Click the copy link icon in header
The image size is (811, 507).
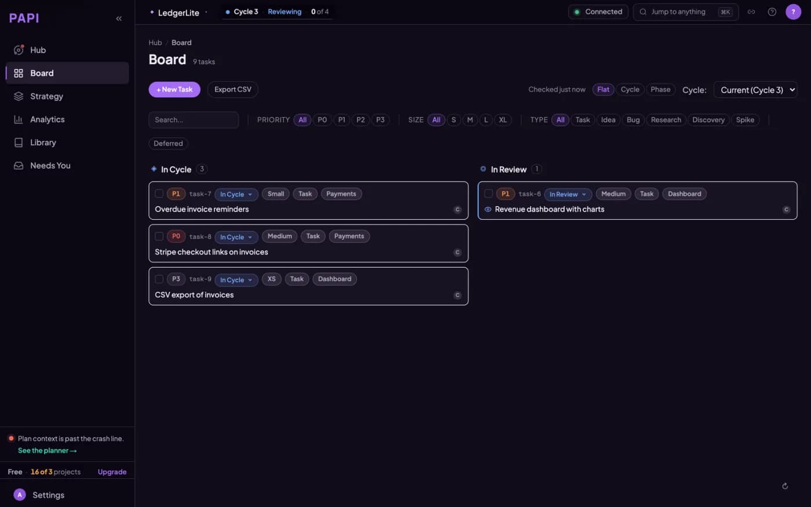point(751,12)
